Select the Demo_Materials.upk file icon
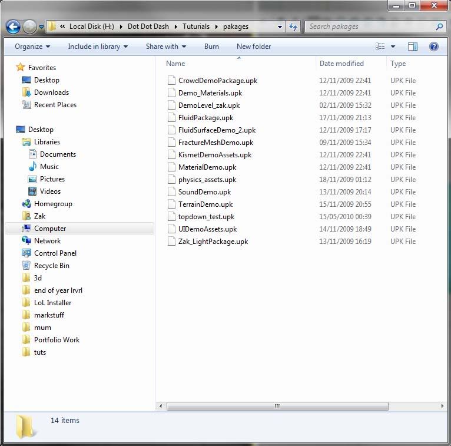The width and height of the screenshot is (451, 446). tap(171, 92)
